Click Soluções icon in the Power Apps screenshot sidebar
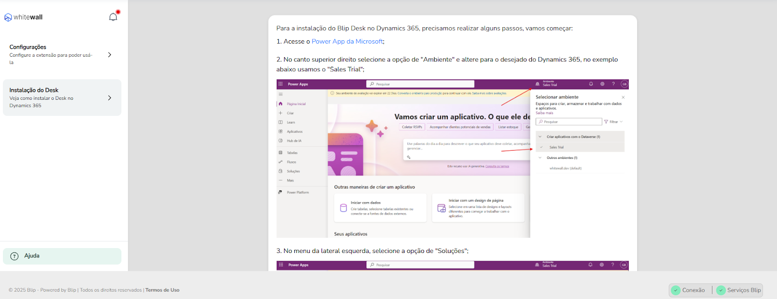The width and height of the screenshot is (777, 299). pos(281,171)
